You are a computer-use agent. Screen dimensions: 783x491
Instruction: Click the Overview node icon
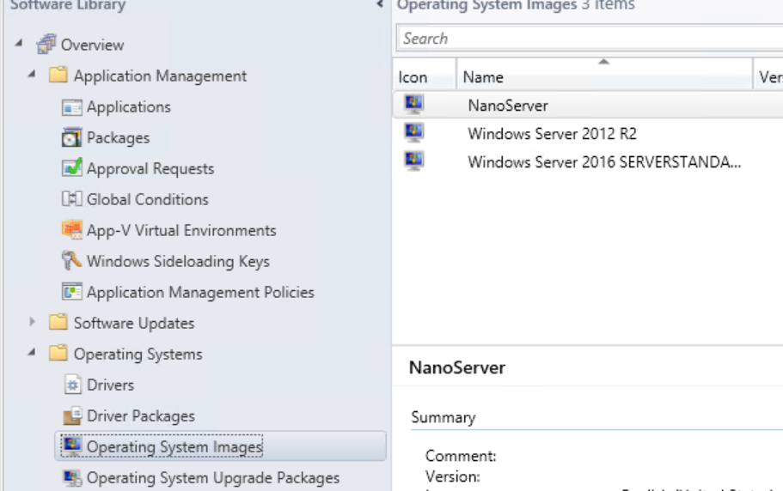pos(46,44)
